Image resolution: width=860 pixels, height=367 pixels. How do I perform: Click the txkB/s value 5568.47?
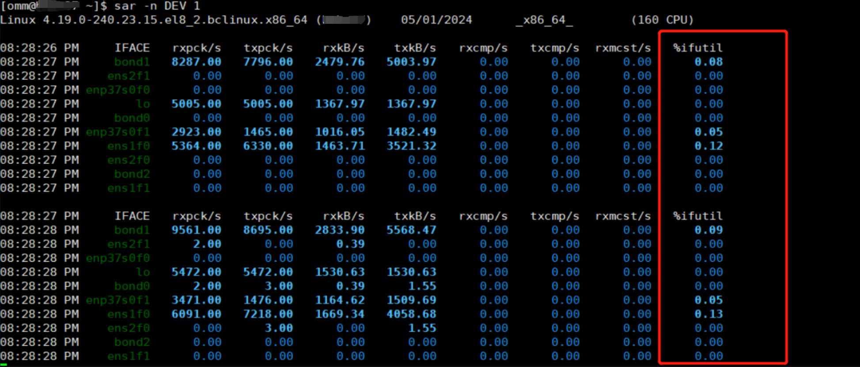(411, 230)
